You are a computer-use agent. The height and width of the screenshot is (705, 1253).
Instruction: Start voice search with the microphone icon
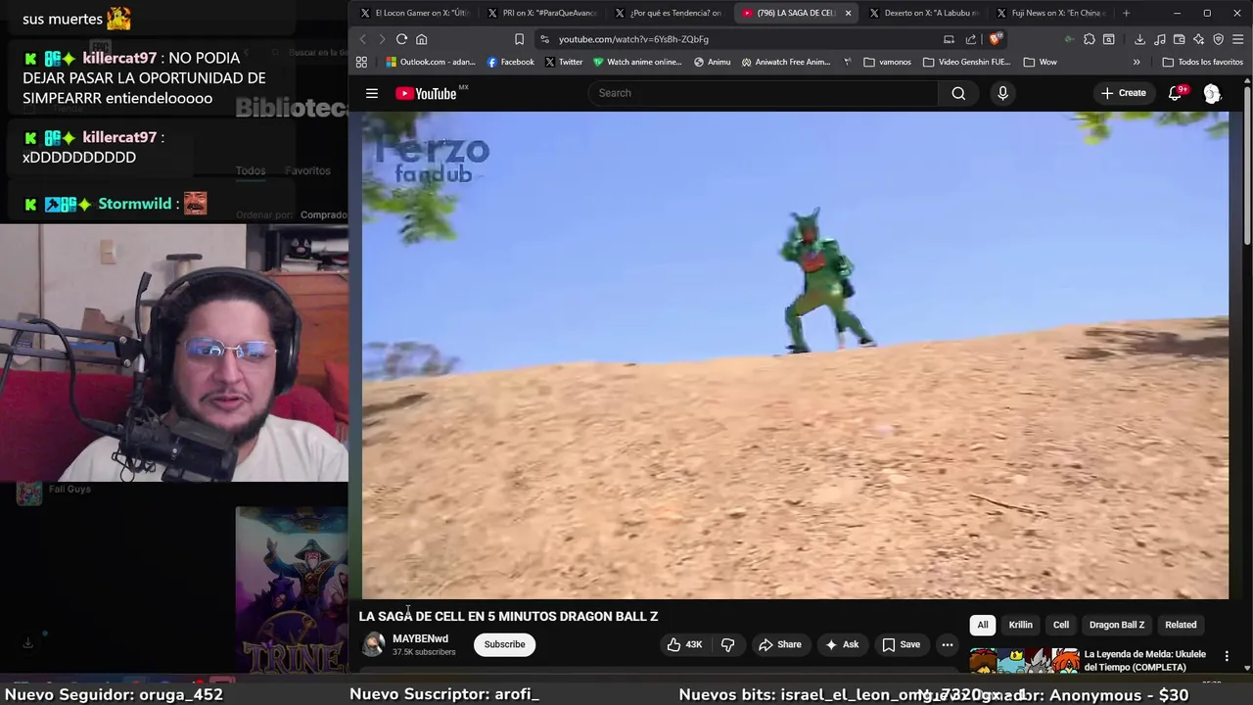coord(1002,93)
